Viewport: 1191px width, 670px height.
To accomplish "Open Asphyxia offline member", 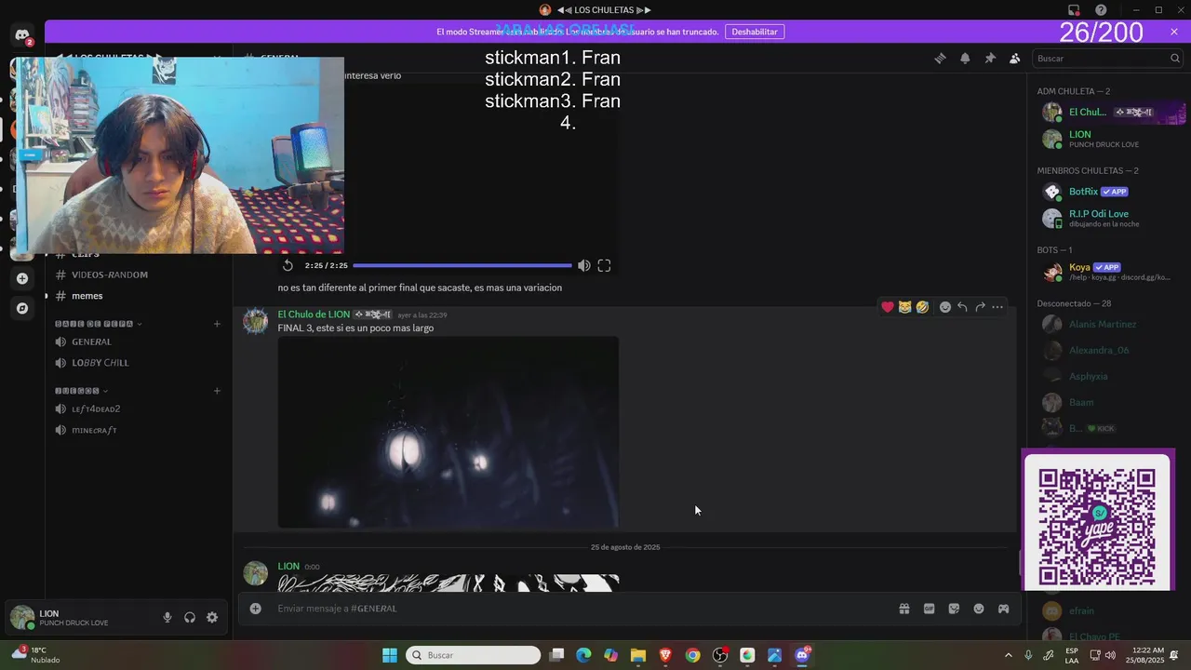I will click(1111, 376).
